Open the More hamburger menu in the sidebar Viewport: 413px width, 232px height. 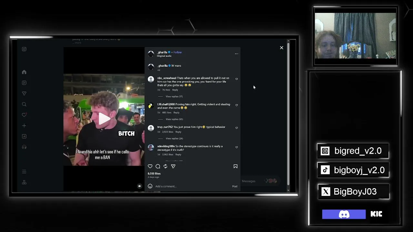[24, 172]
